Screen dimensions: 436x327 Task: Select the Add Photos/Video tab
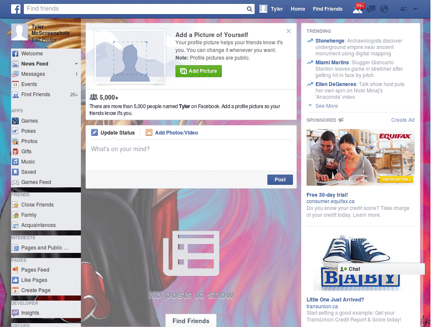(172, 133)
